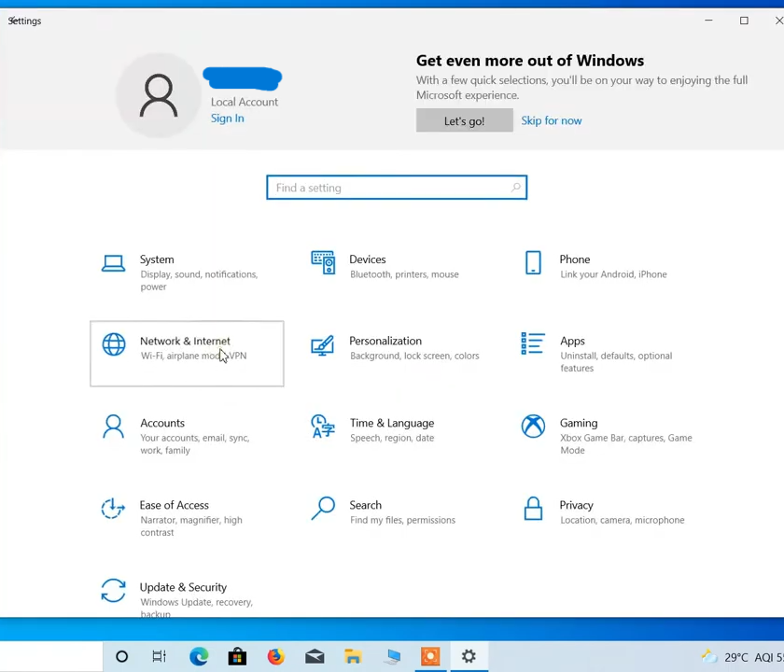Click the Settings gear on the taskbar

(469, 656)
